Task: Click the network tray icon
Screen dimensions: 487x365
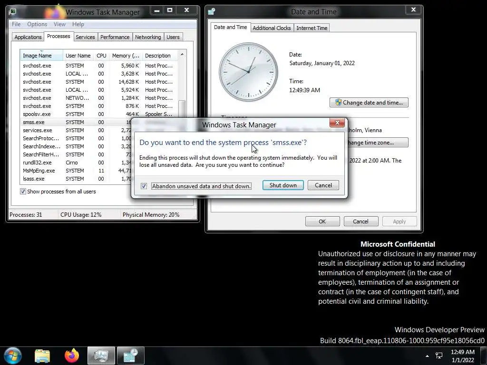Action: [x=439, y=355]
